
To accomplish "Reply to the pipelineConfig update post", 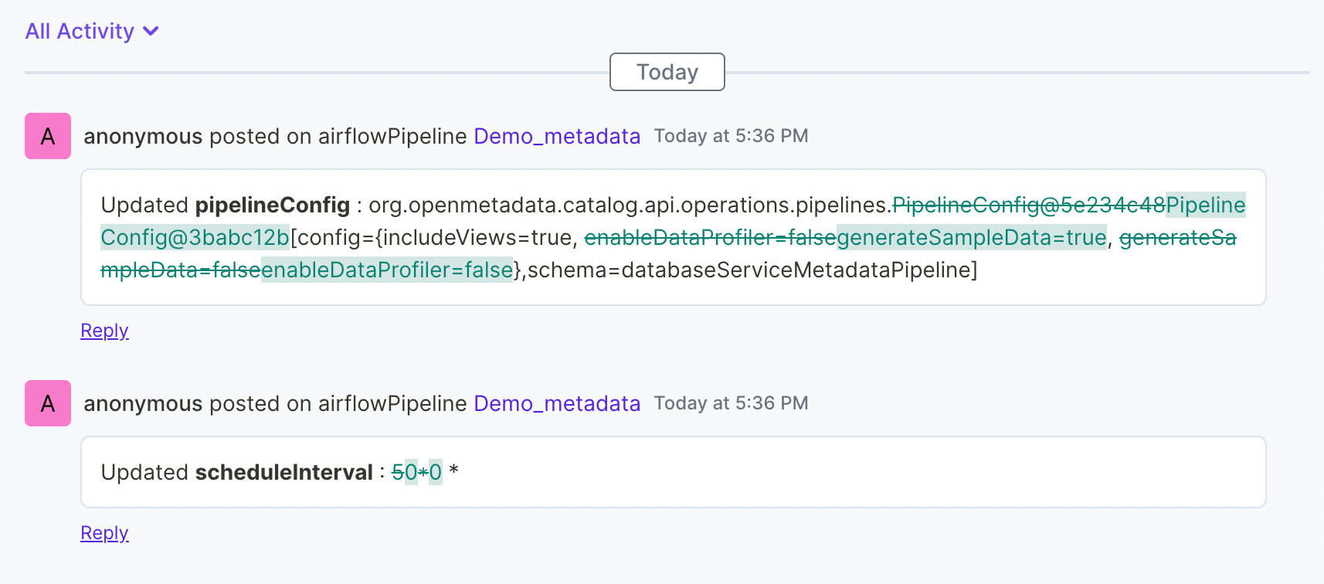I will pyautogui.click(x=104, y=331).
